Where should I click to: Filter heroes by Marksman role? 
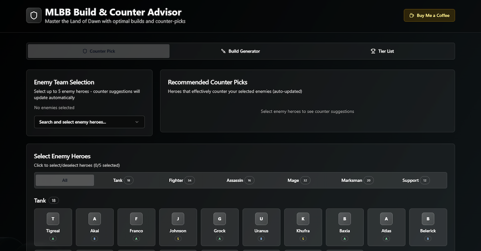point(357,180)
